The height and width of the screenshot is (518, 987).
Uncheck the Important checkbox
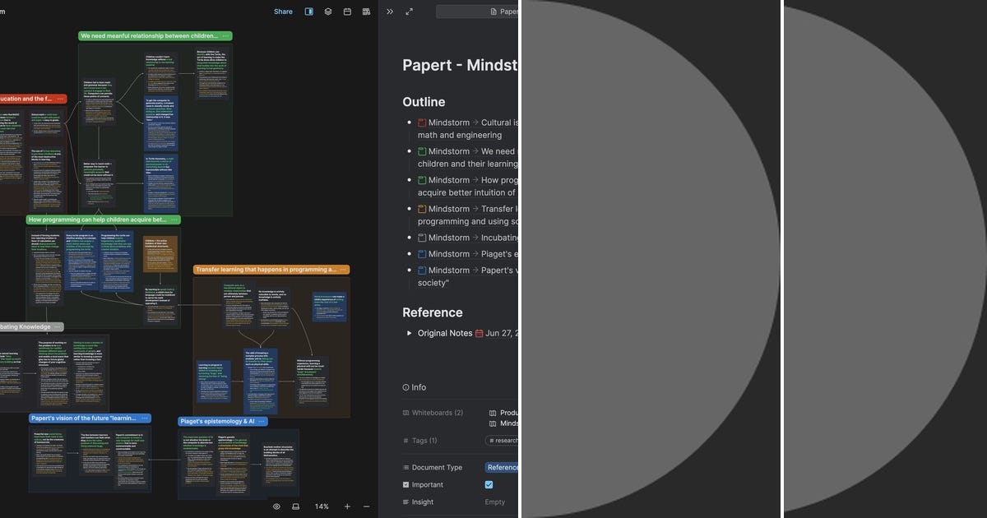pyautogui.click(x=489, y=485)
